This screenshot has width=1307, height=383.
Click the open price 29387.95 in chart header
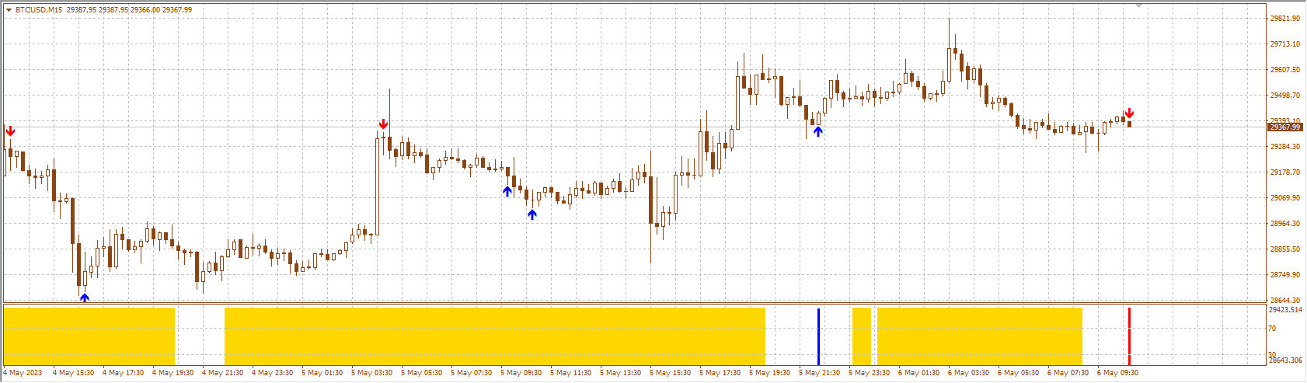point(82,10)
